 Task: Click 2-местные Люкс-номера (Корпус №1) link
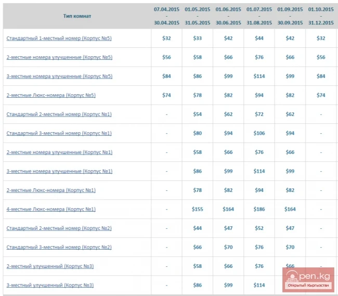coord(51,190)
